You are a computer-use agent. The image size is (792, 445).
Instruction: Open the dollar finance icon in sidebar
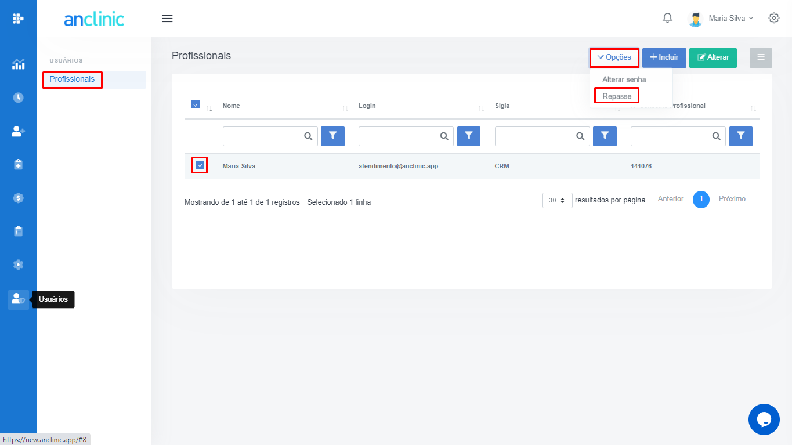(x=18, y=198)
